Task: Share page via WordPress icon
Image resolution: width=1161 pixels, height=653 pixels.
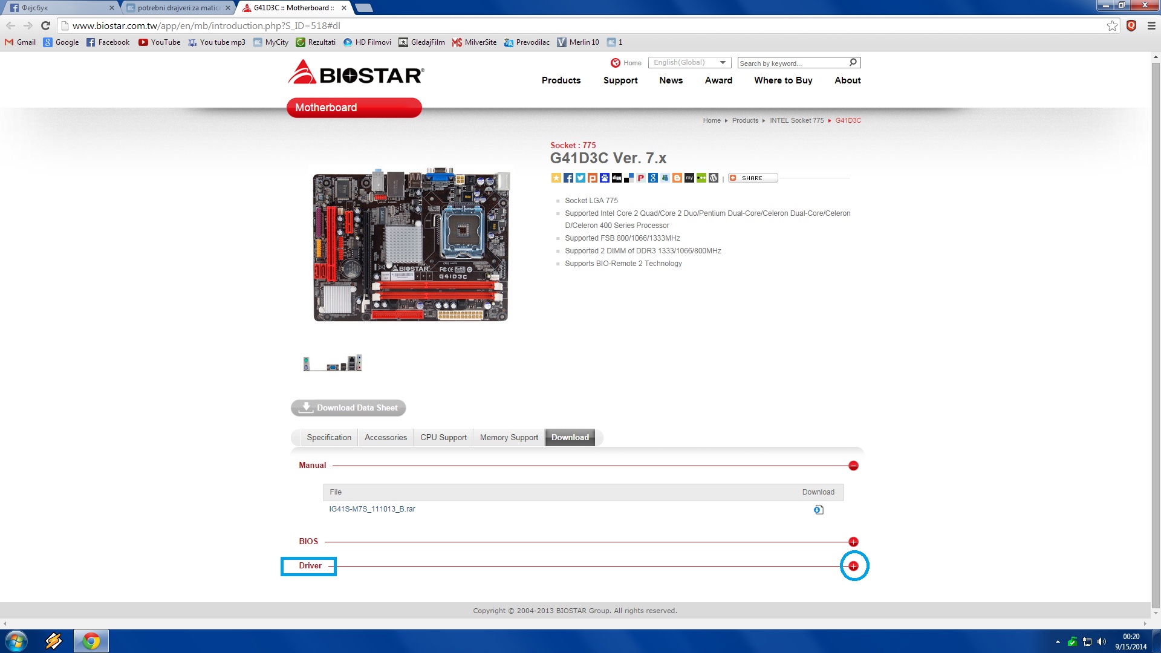Action: pos(714,178)
